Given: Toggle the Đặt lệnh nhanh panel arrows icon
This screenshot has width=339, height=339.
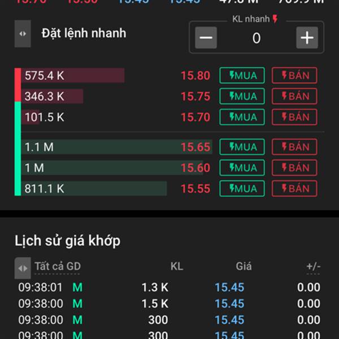Looking at the screenshot, I should coord(23,34).
